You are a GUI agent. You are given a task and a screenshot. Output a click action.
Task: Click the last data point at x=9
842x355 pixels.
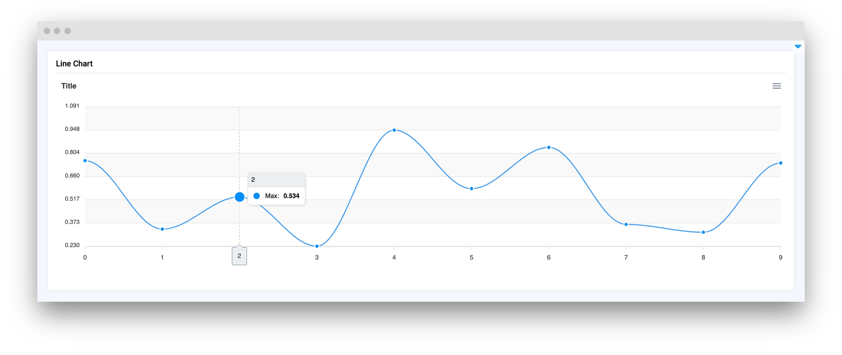click(781, 163)
